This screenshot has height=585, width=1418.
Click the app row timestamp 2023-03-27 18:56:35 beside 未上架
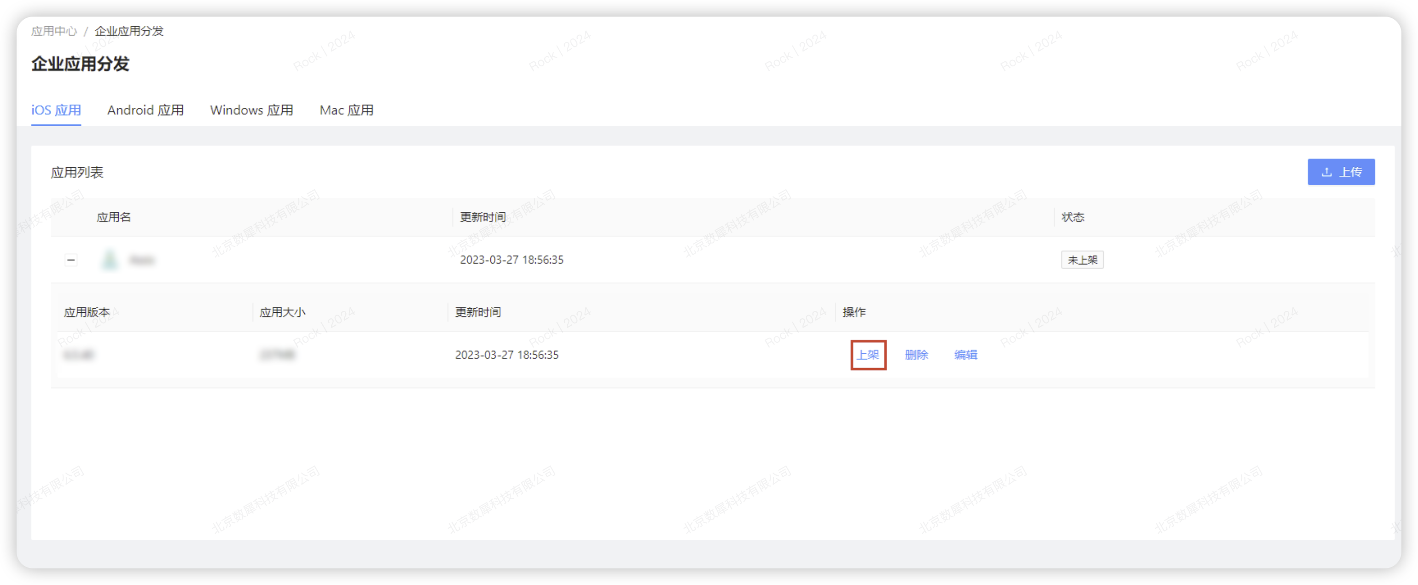(x=512, y=260)
